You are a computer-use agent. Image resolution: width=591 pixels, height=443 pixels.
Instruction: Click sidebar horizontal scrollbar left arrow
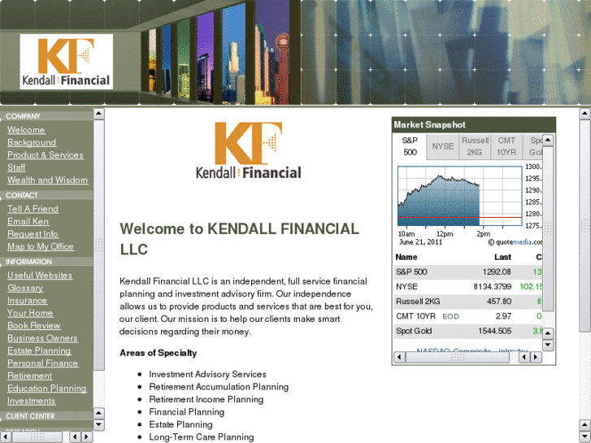click(x=6, y=437)
